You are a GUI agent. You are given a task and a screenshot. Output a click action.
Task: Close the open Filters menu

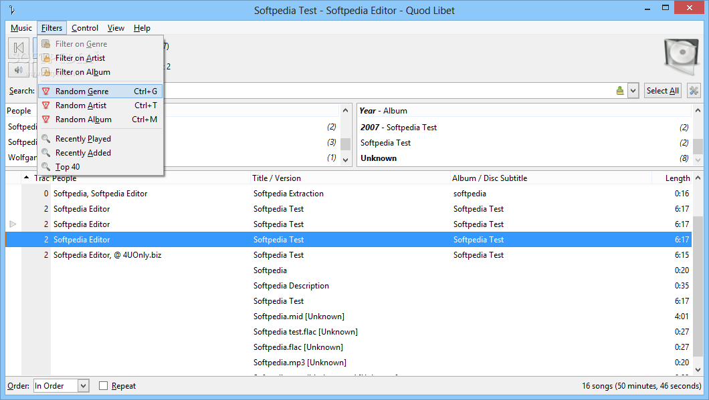click(52, 28)
